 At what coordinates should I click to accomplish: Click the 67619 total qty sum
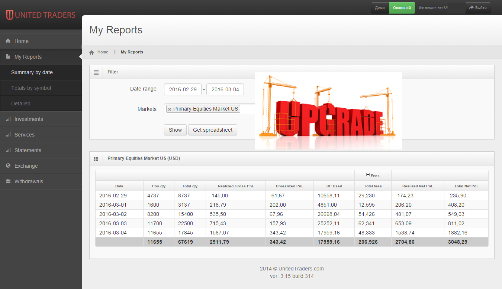(185, 242)
